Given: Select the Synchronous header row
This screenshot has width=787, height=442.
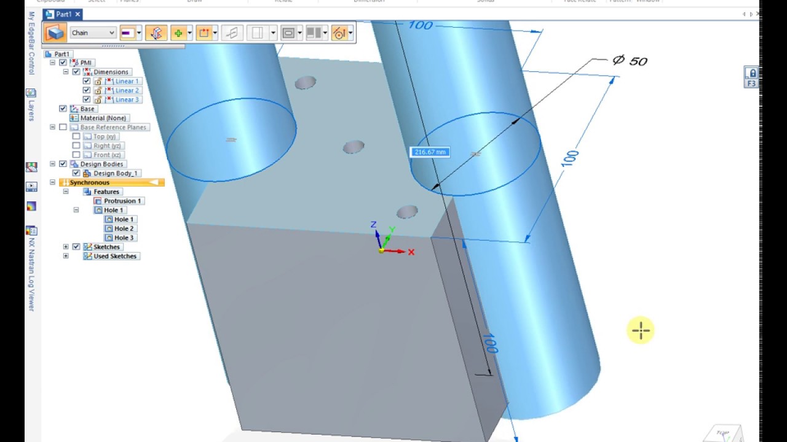Looking at the screenshot, I should 112,182.
